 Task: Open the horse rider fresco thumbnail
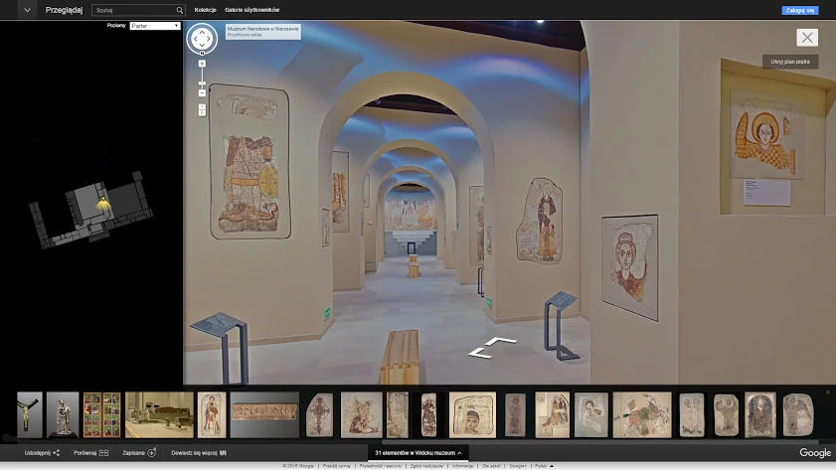click(x=642, y=415)
